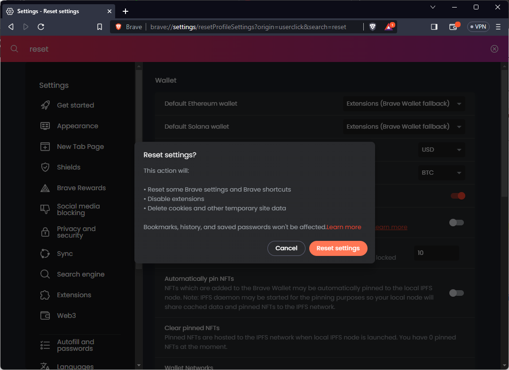Open the Brave hamburger main menu
The width and height of the screenshot is (509, 370).
[x=498, y=27]
